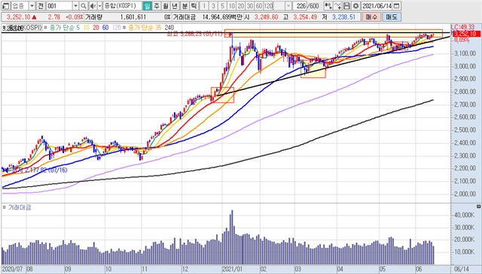Click the 2021/06/14 date field

coord(377,6)
